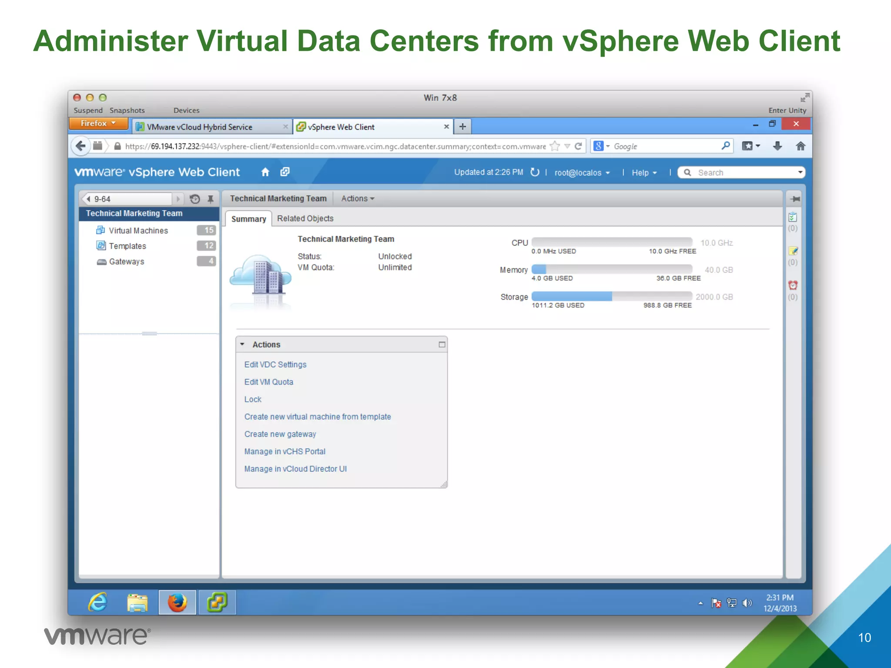Open the root@localos user menu
This screenshot has width=891, height=668.
pyautogui.click(x=582, y=173)
